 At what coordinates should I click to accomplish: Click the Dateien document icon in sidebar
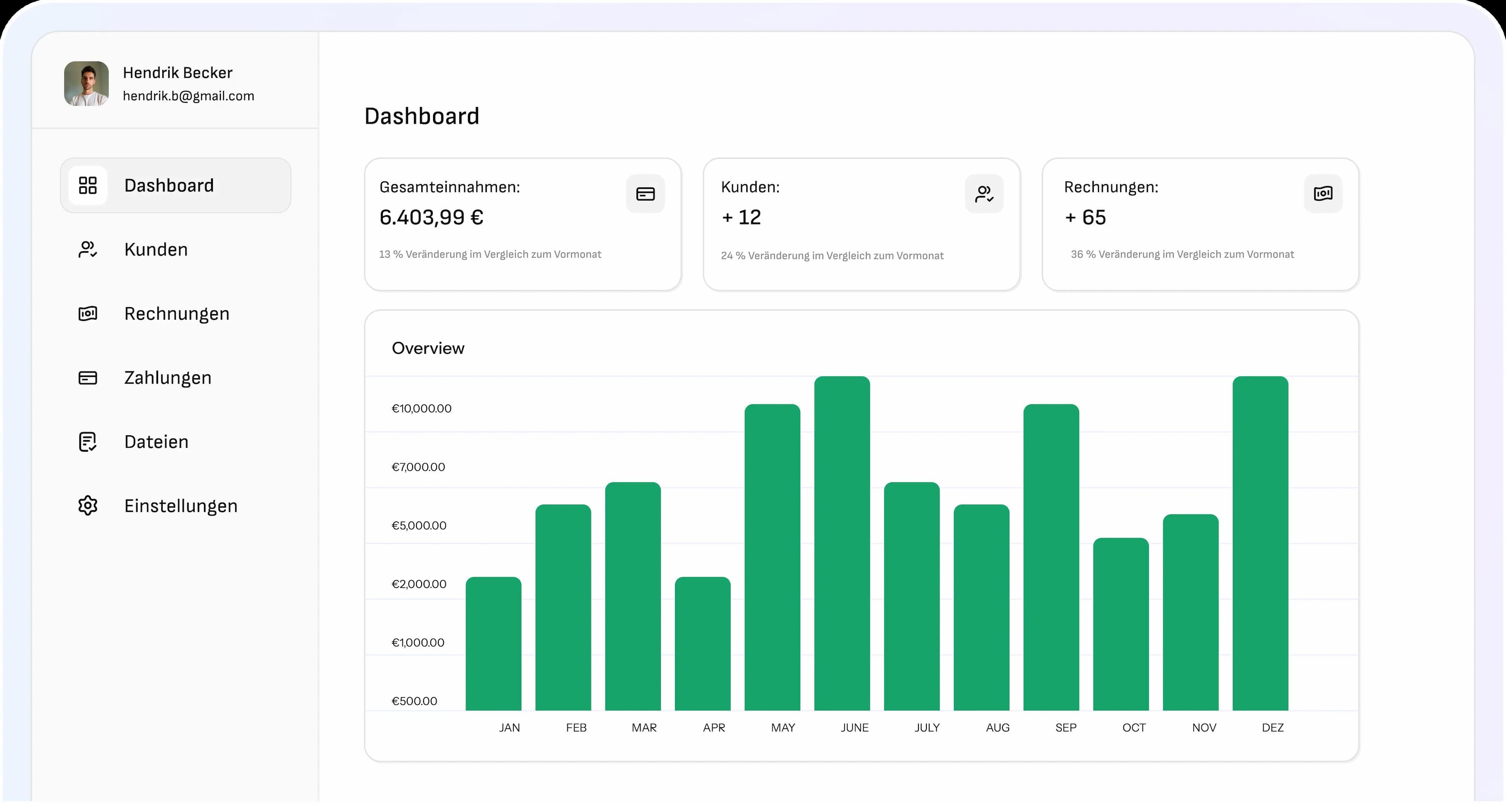88,442
